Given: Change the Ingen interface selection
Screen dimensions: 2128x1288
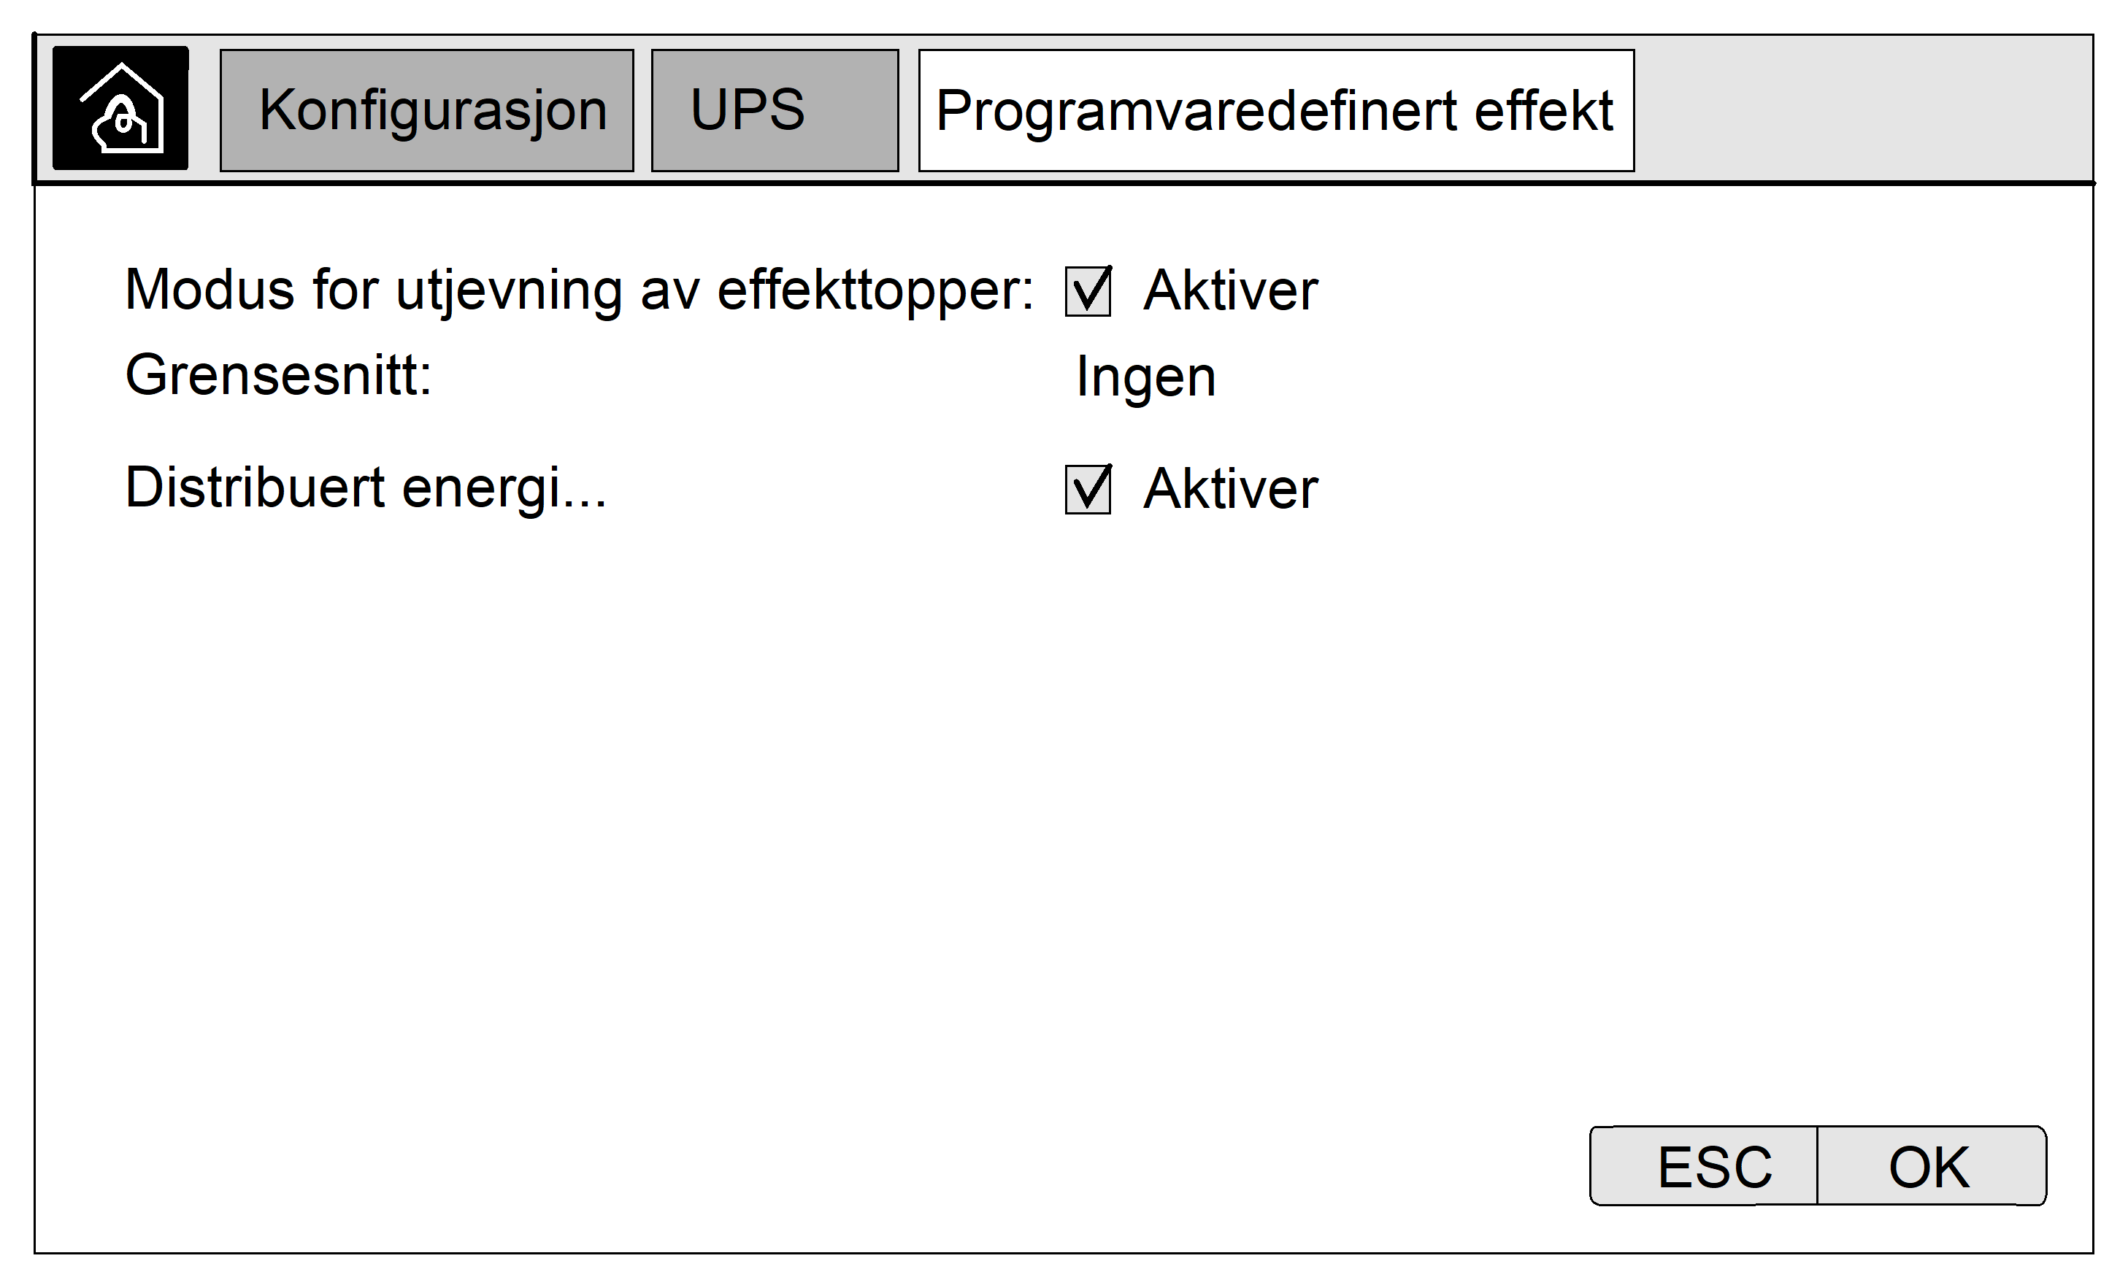Looking at the screenshot, I should [x=1145, y=377].
